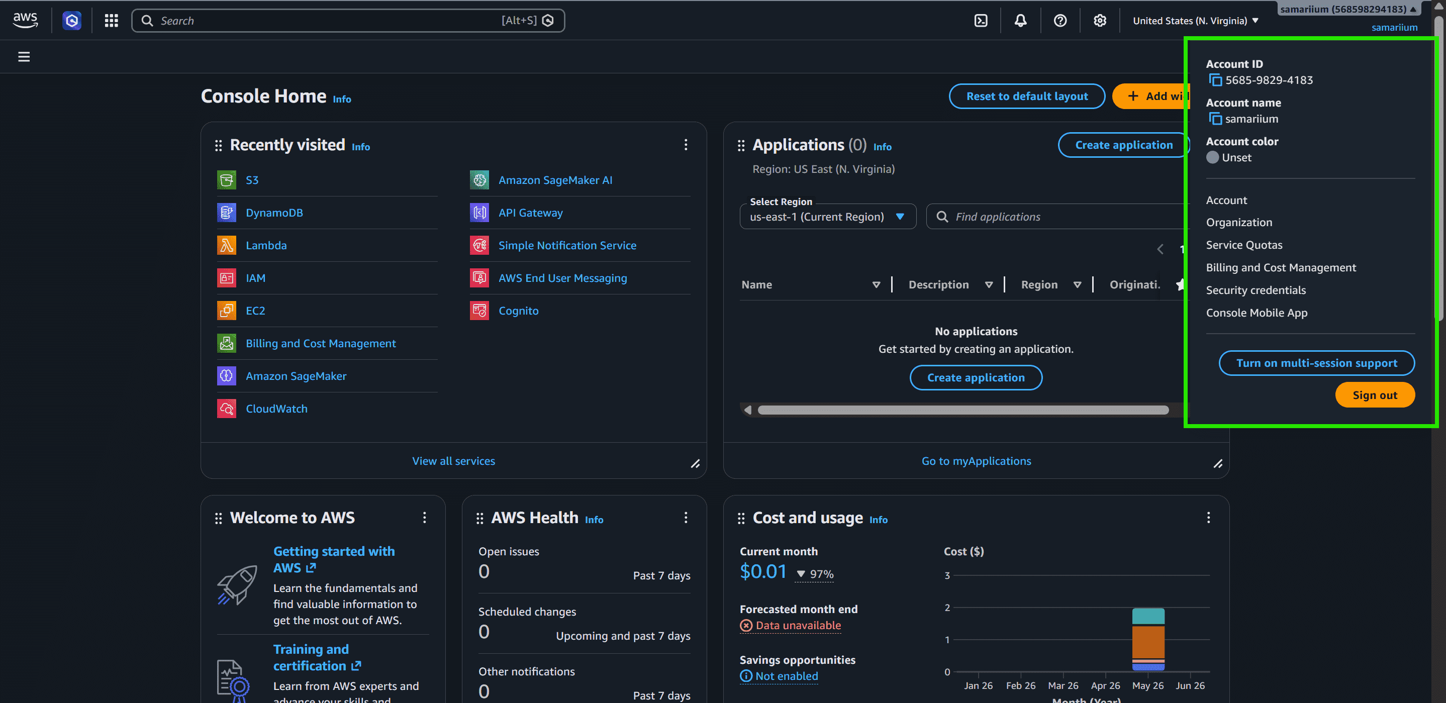This screenshot has width=1446, height=703.
Task: Click the IAM service icon
Action: (227, 278)
